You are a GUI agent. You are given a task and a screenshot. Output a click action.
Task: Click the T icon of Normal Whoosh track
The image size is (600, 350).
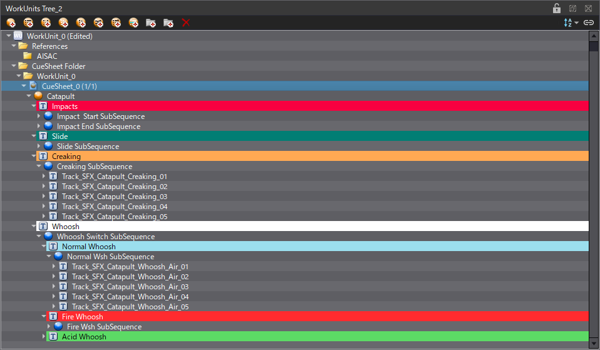tap(53, 246)
